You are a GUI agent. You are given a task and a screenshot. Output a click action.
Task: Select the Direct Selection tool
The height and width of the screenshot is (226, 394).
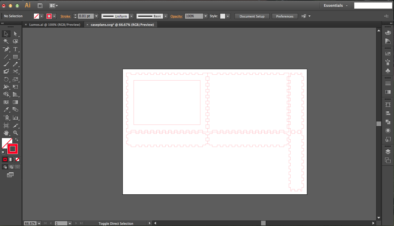click(x=15, y=34)
